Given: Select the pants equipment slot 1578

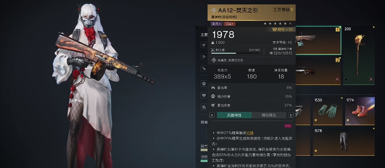Looking at the screenshot, I should (x=344, y=142).
